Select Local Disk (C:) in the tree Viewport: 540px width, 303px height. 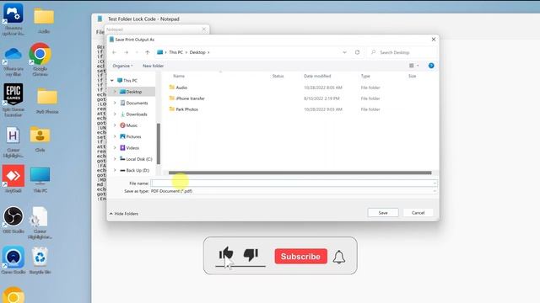[x=138, y=159]
